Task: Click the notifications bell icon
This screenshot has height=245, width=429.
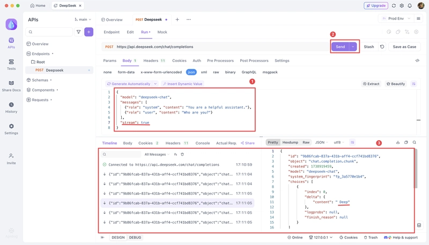Action: 410,5
